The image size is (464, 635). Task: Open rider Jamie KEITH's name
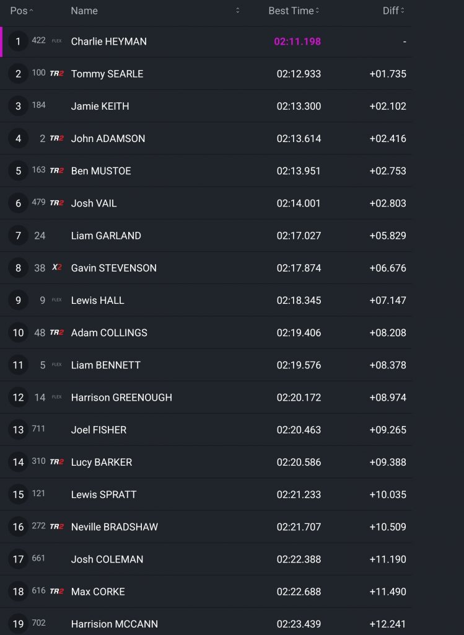click(100, 106)
